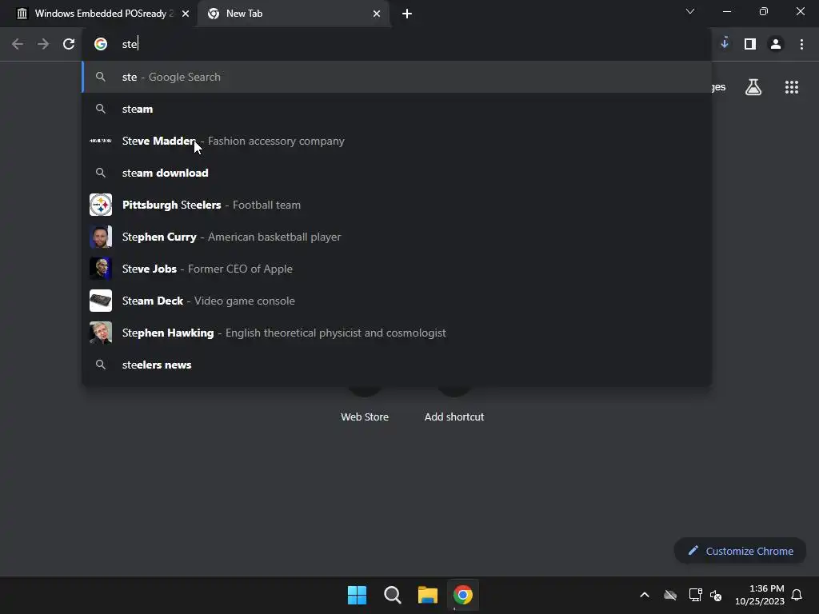This screenshot has height=614, width=819.
Task: Close the New Tab tab
Action: [x=377, y=14]
